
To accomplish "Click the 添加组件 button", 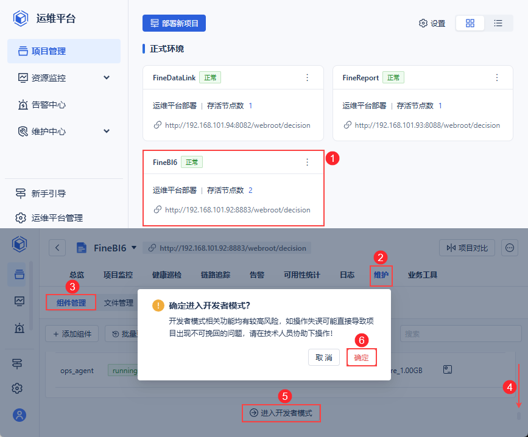I will pos(72,334).
